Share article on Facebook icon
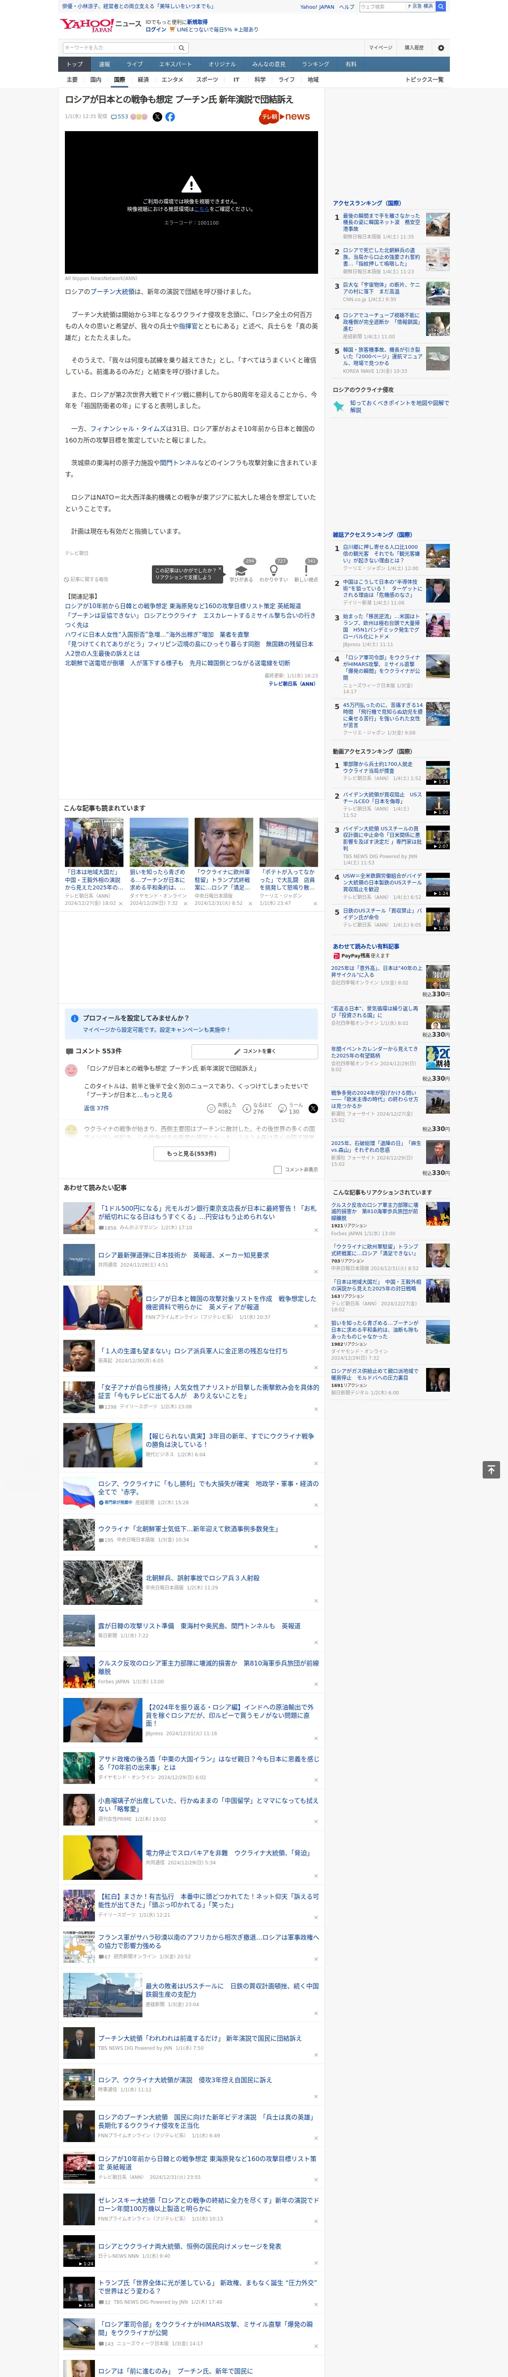Image resolution: width=508 pixels, height=2377 pixels. (170, 117)
